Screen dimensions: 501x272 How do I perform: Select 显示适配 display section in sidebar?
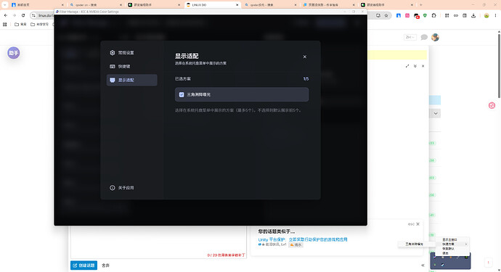pyautogui.click(x=131, y=80)
